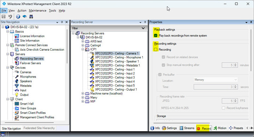Select Failover Servers node
254x137 pixels.
click(x=30, y=63)
